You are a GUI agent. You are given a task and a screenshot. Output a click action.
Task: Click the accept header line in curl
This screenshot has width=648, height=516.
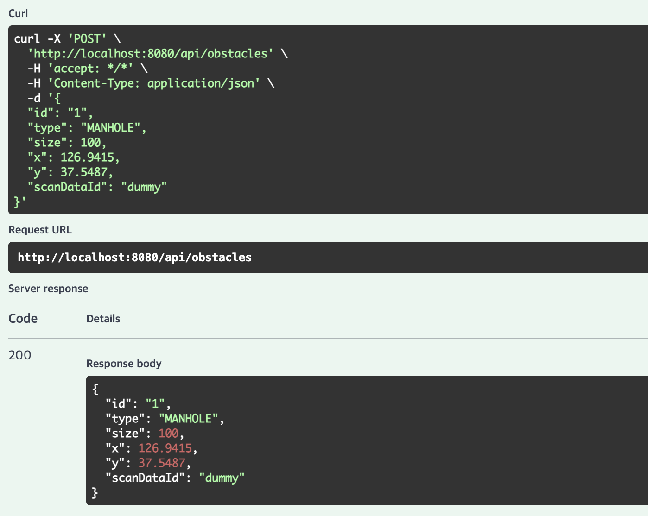pos(88,69)
